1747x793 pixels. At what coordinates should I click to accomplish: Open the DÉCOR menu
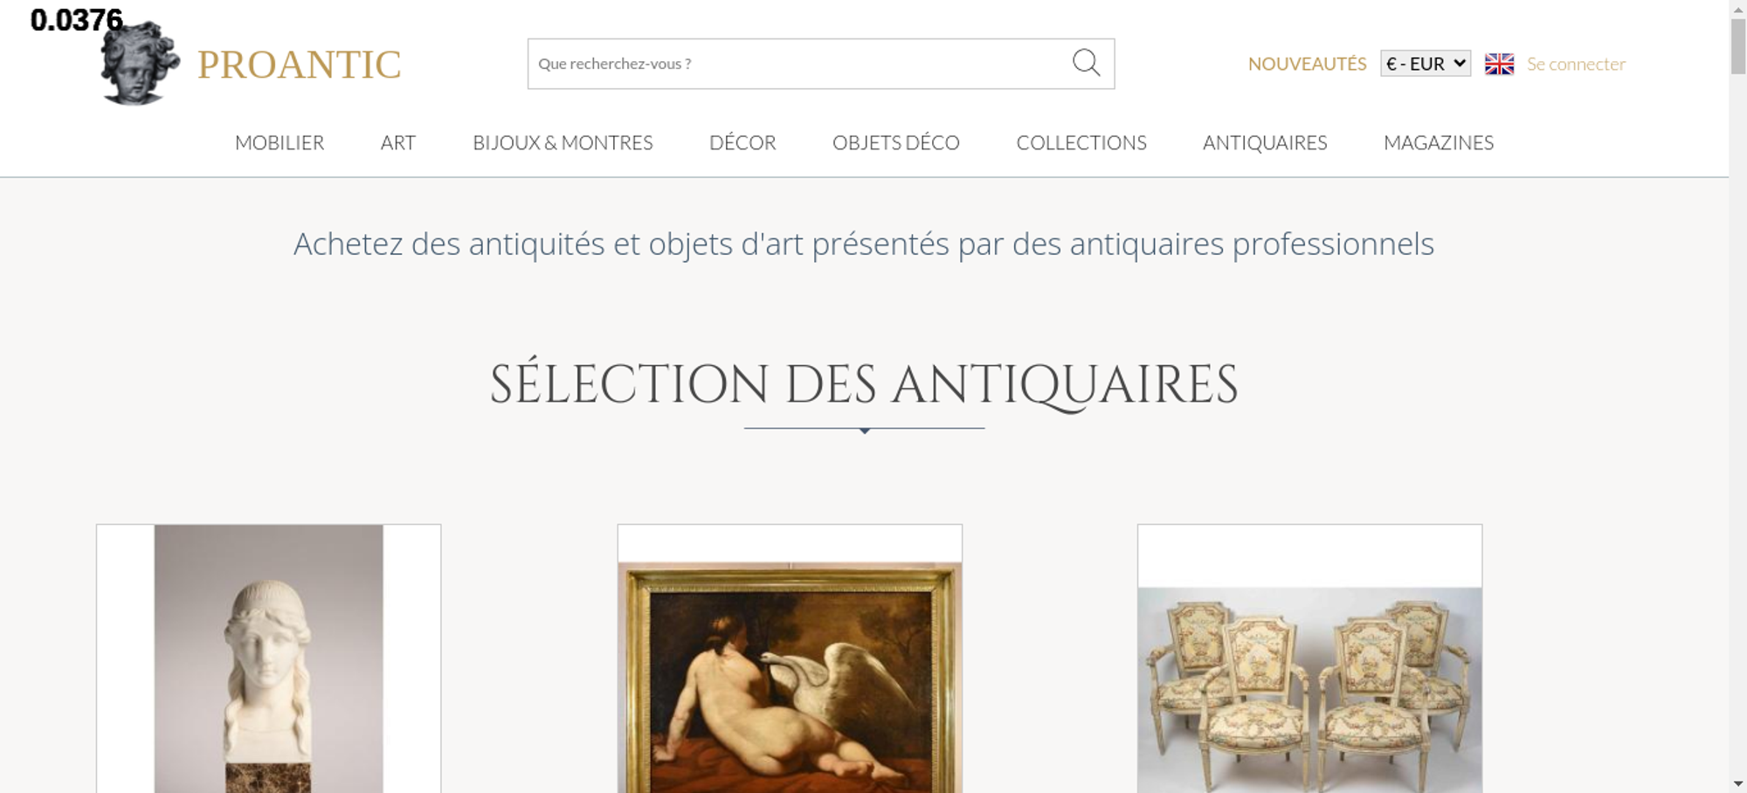coord(742,142)
